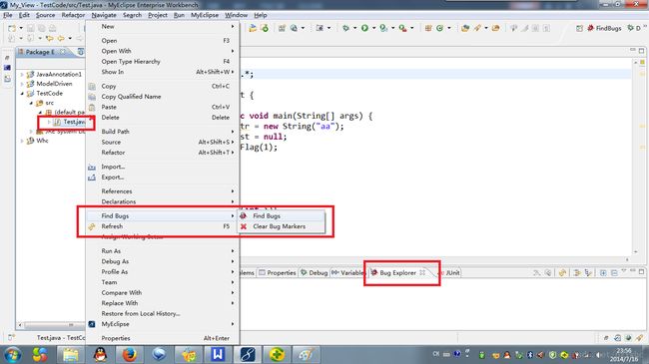Expand the New submenu
The width and height of the screenshot is (649, 364).
[162, 26]
